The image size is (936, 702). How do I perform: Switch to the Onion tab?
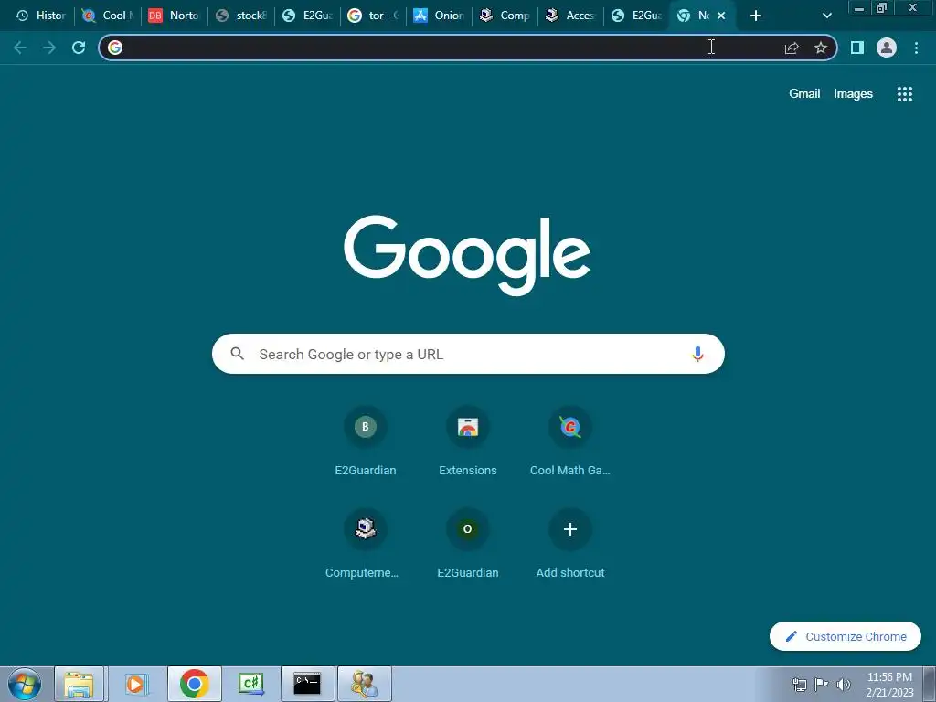[x=439, y=16]
